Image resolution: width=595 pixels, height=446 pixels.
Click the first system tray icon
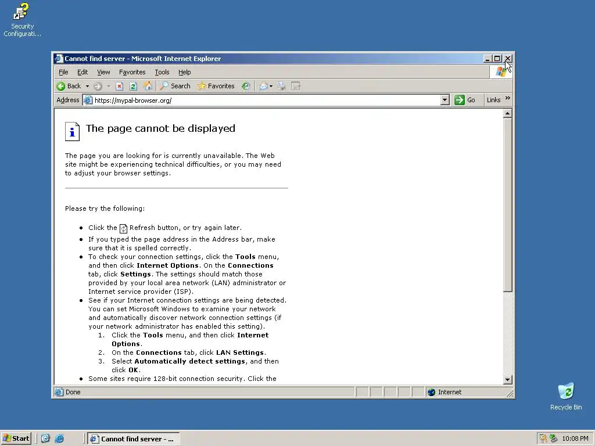543,438
